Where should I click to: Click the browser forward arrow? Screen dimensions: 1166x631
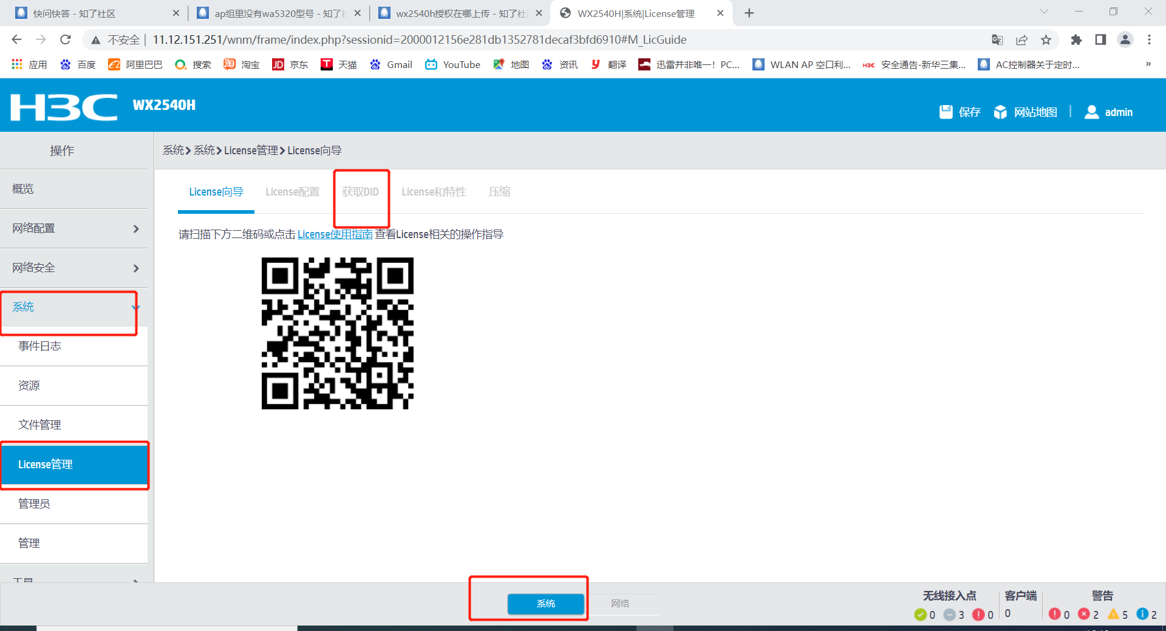click(x=41, y=39)
